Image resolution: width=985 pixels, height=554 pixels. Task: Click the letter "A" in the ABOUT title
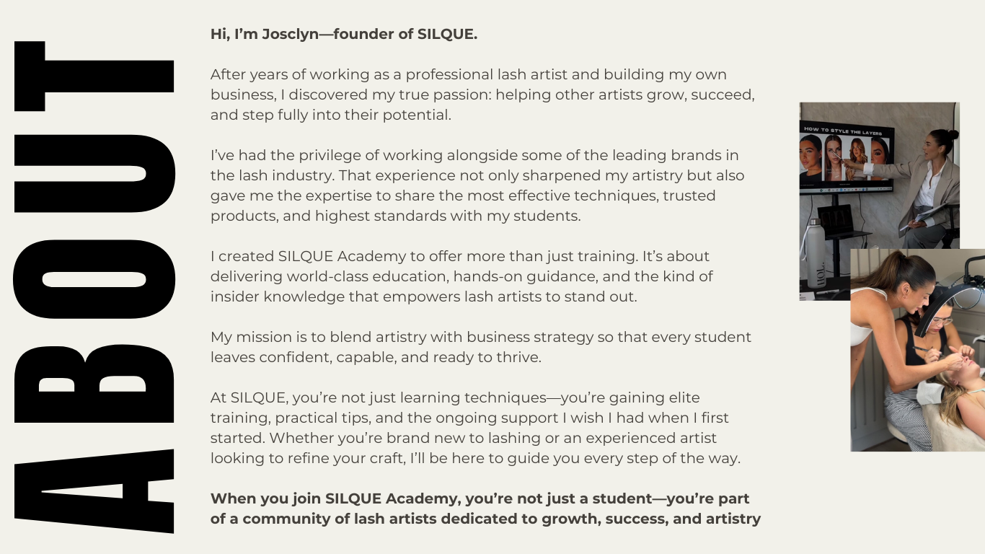(x=94, y=491)
